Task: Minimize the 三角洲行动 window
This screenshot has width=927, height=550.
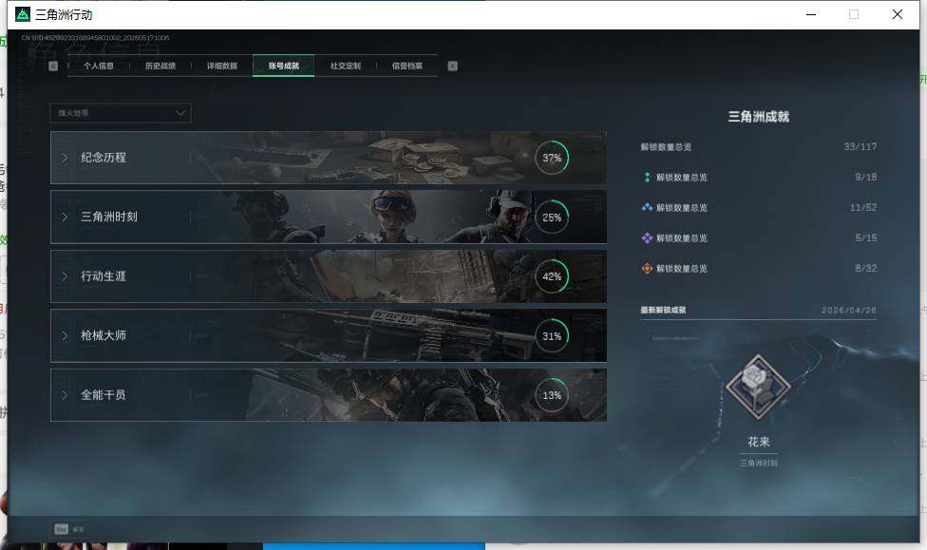Action: 811,14
